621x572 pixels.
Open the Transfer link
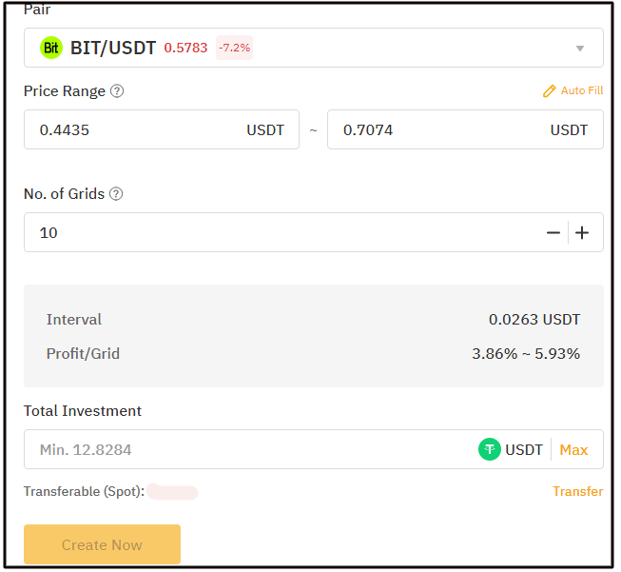[x=578, y=491]
